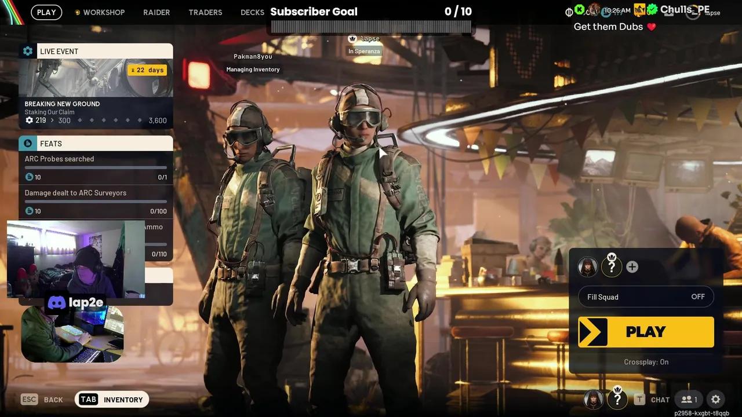Click the ESC key icon
The image size is (742, 417).
29,400
